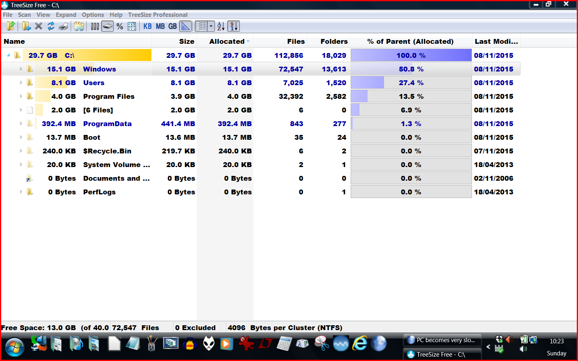Viewport: 578px width, 361px height.
Task: Open the Snipping Tool scissors taskbar icon
Action: click(x=322, y=344)
